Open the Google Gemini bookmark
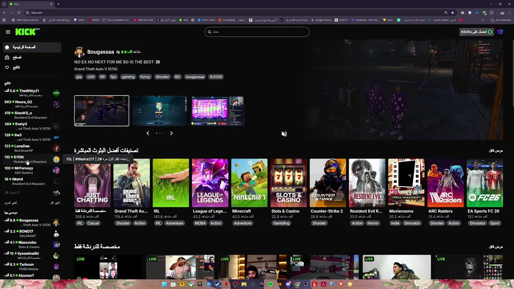 click(321, 20)
